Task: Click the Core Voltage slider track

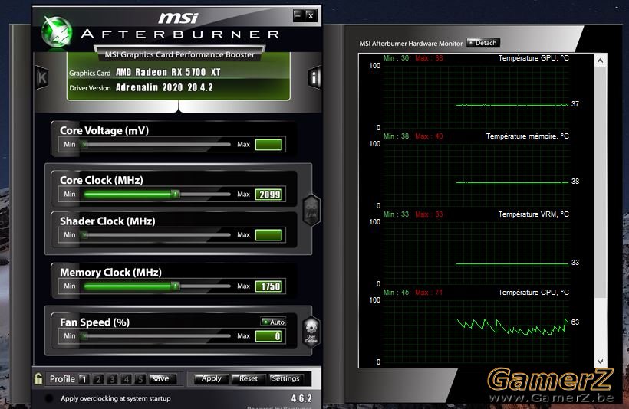Action: pos(156,144)
